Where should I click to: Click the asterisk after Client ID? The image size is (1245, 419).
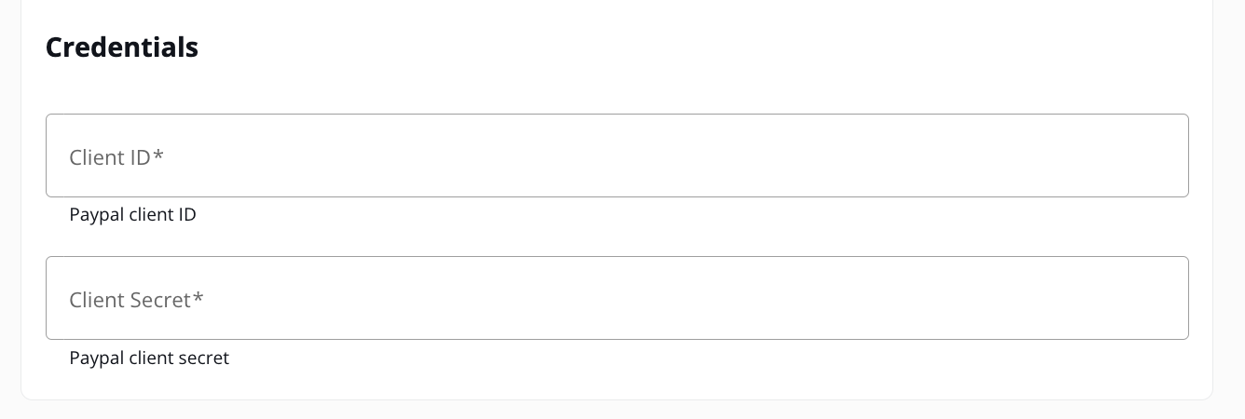point(158,155)
